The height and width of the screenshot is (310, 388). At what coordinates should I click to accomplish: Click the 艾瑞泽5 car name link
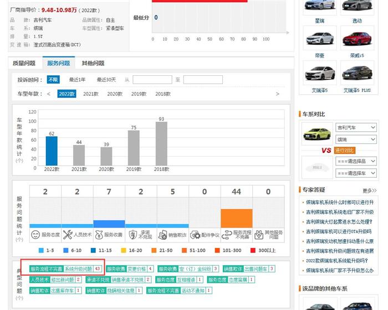pos(320,90)
